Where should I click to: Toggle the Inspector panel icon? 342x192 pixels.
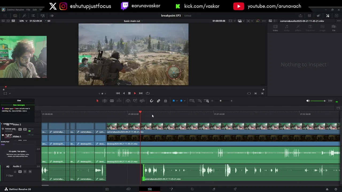[x=328, y=16]
